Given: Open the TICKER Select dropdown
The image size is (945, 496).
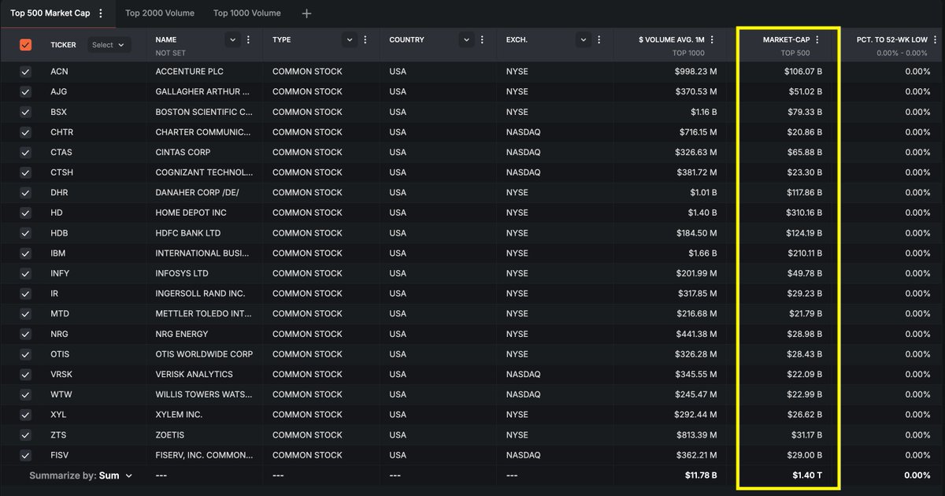Looking at the screenshot, I should click(x=108, y=45).
